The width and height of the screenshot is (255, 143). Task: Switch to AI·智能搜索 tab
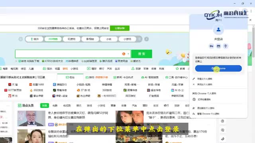[x=150, y=77]
